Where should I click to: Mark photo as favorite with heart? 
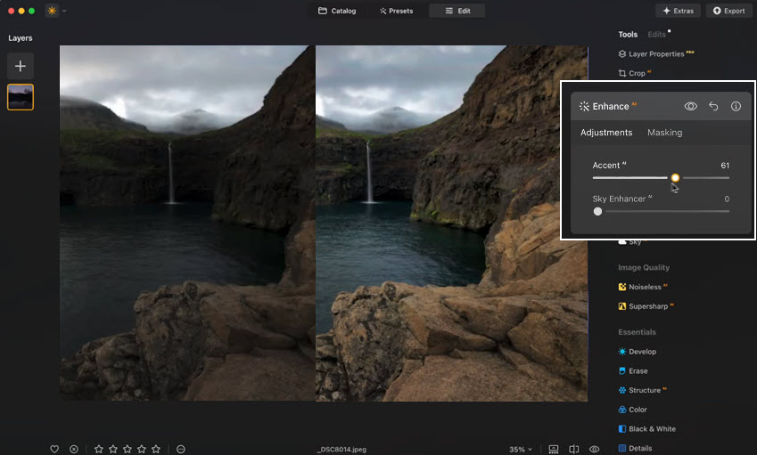click(54, 449)
